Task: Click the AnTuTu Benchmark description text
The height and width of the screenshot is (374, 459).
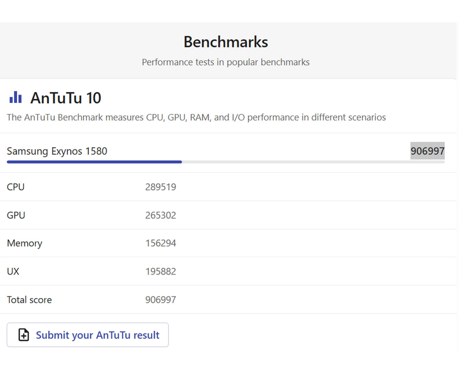Action: (196, 118)
